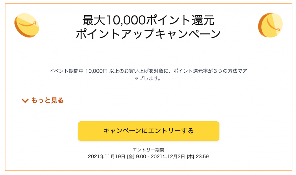Screen dimensions: 296x175
Task: Click the start date 2021年11月19日
Action: click(106, 157)
